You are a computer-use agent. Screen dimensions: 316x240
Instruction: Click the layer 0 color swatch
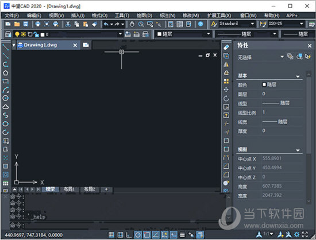point(43,34)
